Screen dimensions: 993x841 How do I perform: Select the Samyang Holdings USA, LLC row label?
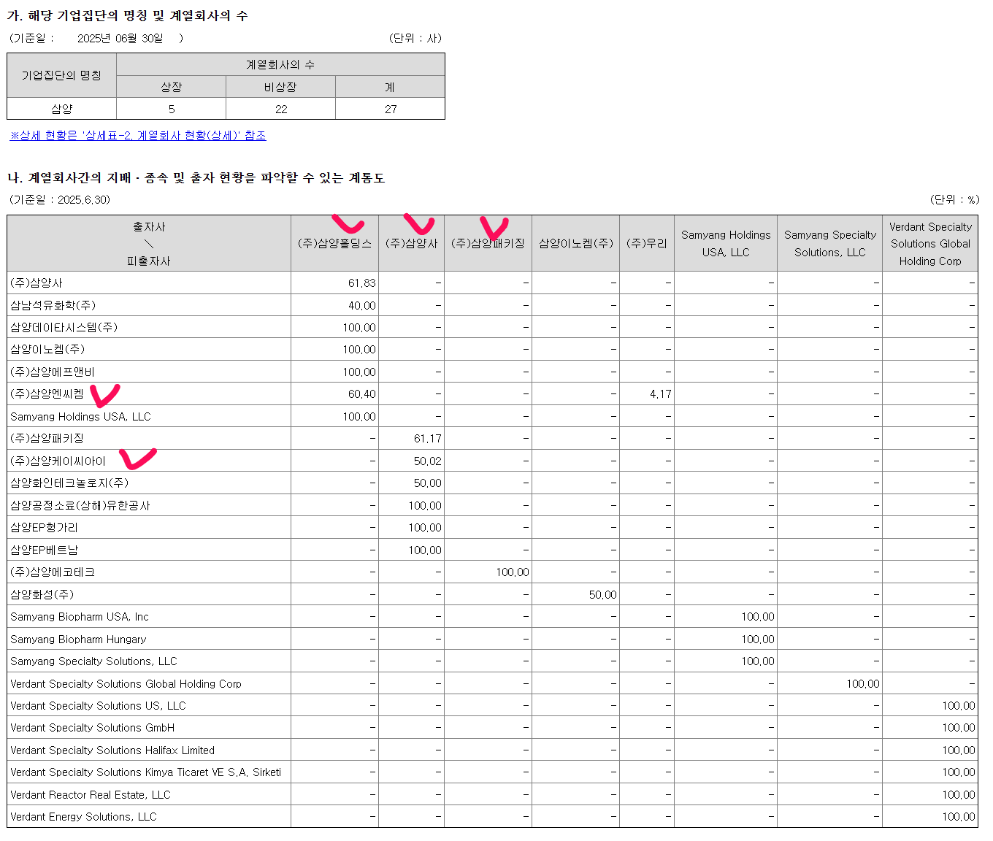click(80, 416)
